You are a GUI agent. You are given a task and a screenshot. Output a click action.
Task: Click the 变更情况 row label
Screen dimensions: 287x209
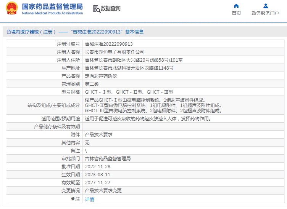pos(71,191)
